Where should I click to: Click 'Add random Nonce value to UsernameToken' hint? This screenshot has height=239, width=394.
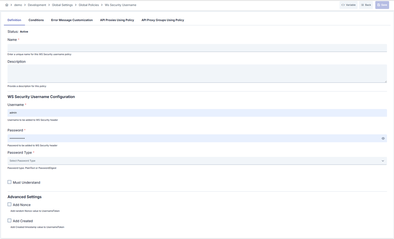click(x=35, y=211)
